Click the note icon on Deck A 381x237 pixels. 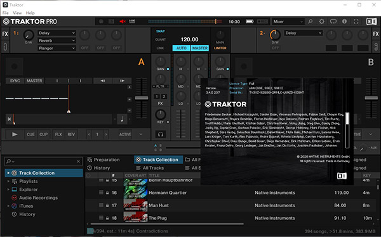[x=122, y=119]
